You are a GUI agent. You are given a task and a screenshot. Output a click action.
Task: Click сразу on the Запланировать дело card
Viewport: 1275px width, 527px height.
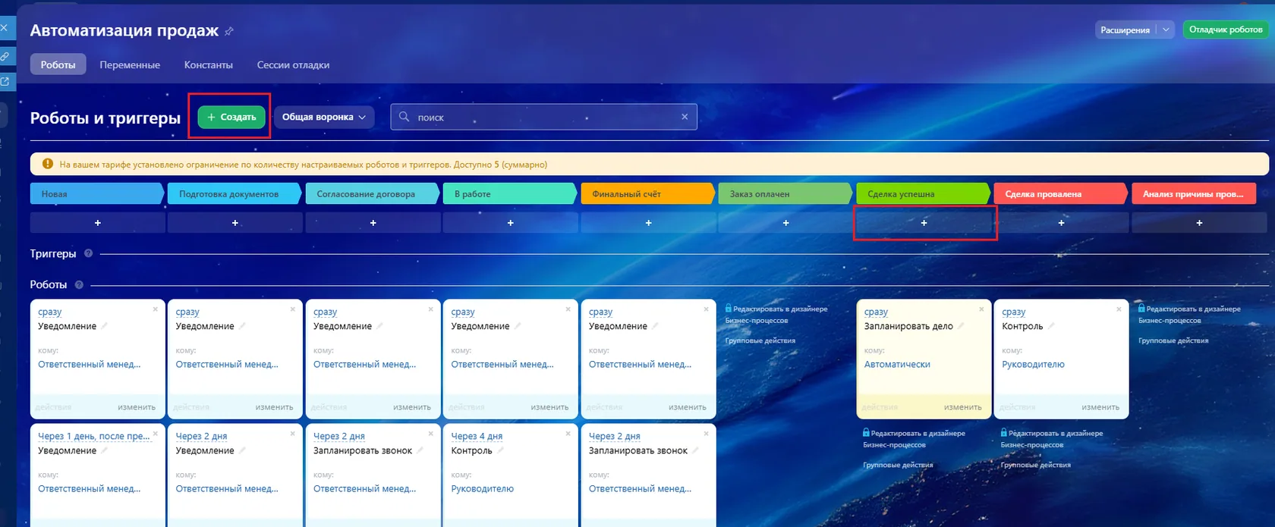(x=876, y=312)
